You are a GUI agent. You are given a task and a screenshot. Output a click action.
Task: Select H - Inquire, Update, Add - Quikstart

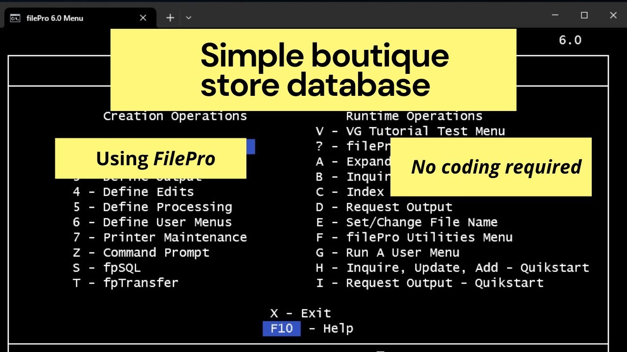(453, 267)
